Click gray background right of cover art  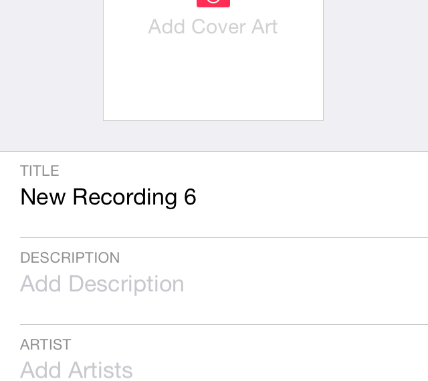(x=376, y=74)
